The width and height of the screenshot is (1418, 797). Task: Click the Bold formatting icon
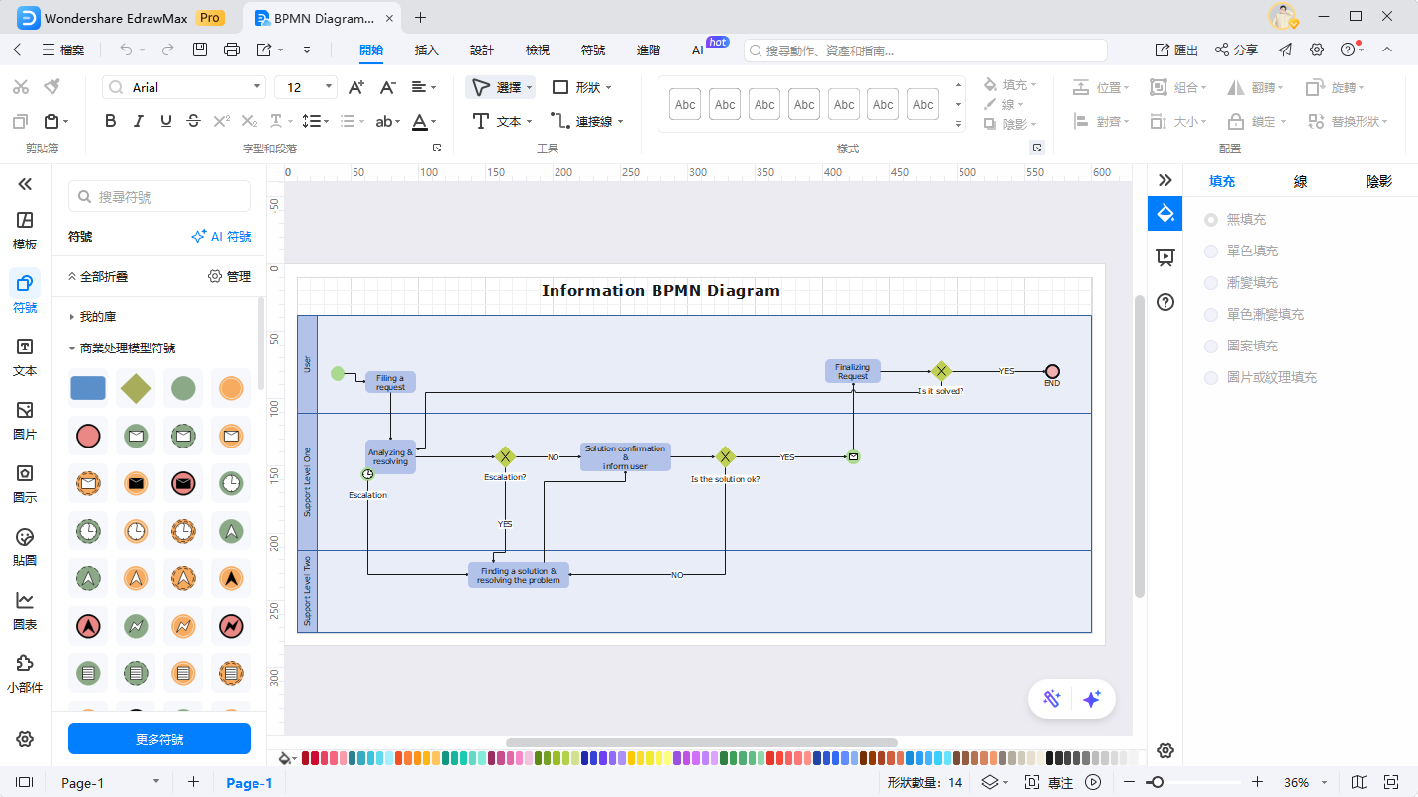tap(111, 121)
